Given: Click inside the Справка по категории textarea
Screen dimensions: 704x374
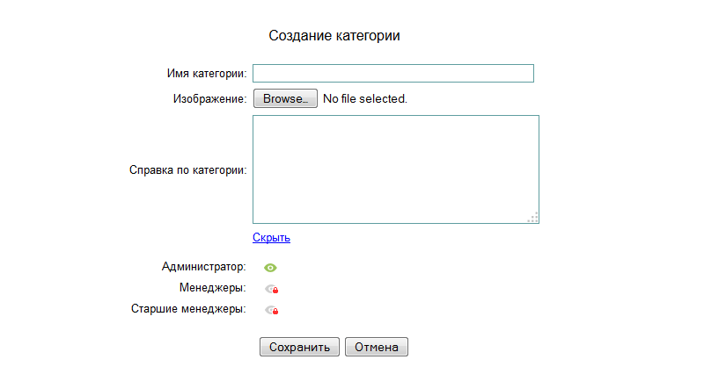Looking at the screenshot, I should pyautogui.click(x=395, y=169).
